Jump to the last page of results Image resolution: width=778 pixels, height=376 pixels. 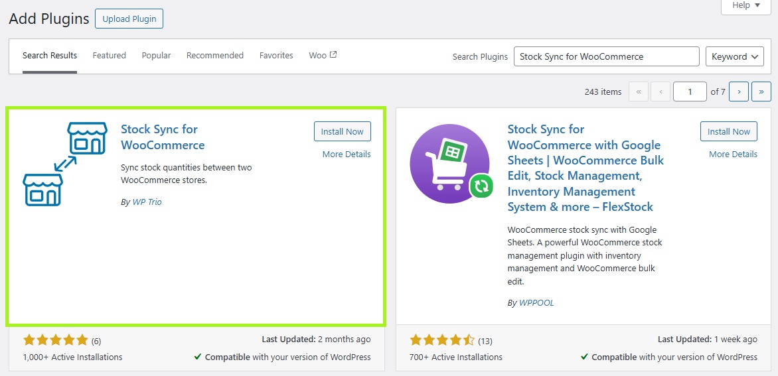[x=761, y=92]
